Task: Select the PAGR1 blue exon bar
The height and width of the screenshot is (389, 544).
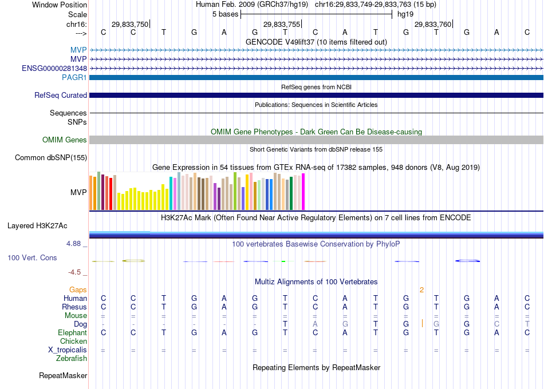Action: point(317,77)
